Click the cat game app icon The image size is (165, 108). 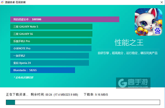pos(148,22)
